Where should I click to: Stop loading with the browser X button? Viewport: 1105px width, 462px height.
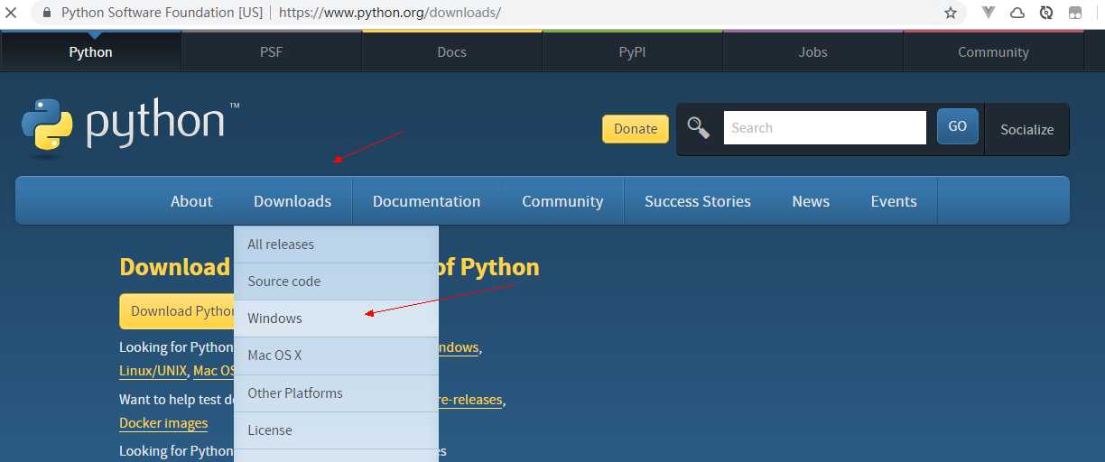click(x=11, y=14)
